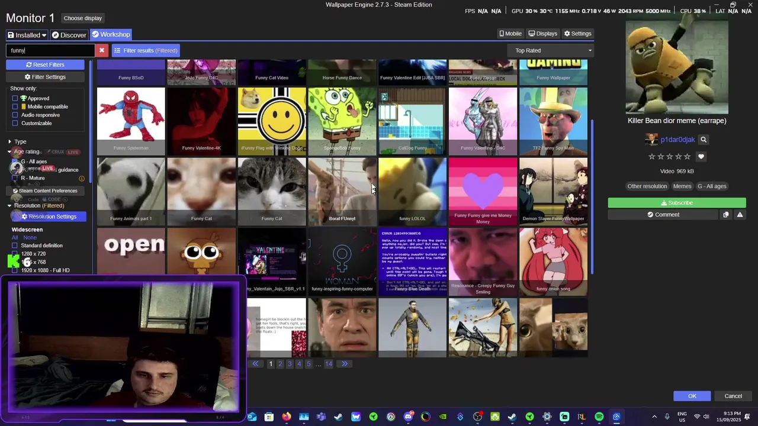Enable the Audio responsive checkbox
This screenshot has height=426, width=758.
click(x=15, y=115)
